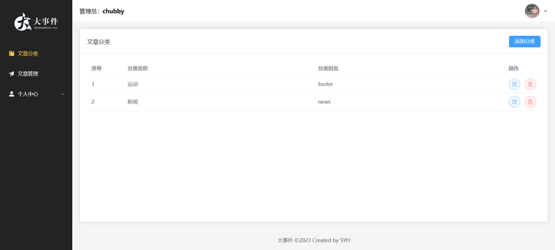Click the edit icon for 运动 row
The width and height of the screenshot is (555, 250).
point(514,84)
